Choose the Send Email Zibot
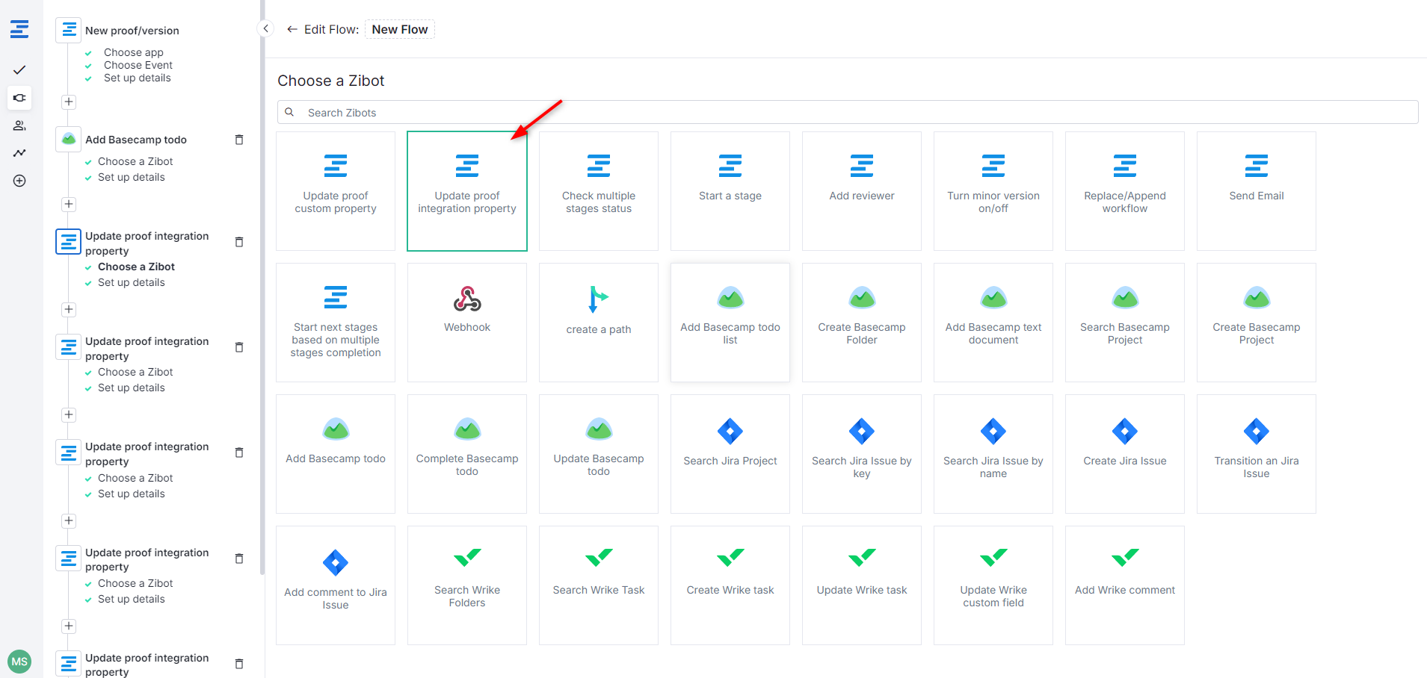The image size is (1427, 678). [1257, 191]
